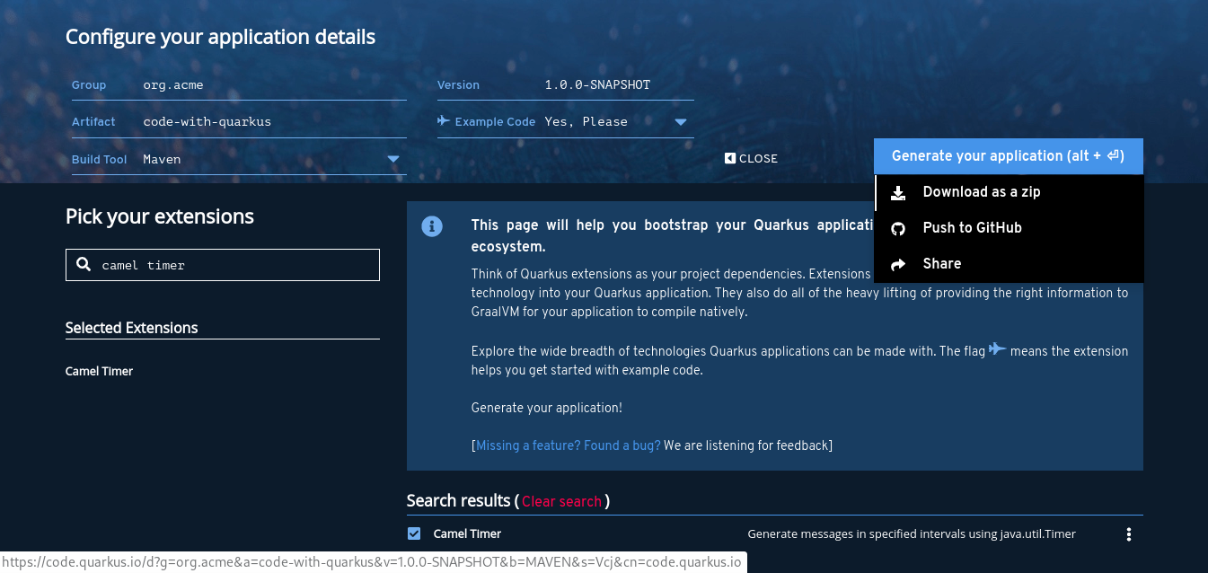1208x573 pixels.
Task: Click the magnifier icon in the extensions search box
Action: tap(84, 265)
